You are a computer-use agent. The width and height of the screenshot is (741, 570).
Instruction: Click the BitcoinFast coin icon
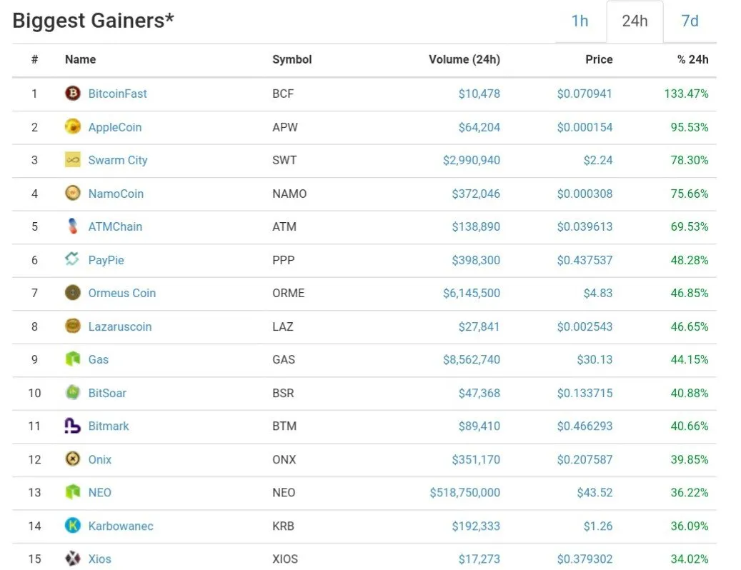(72, 93)
